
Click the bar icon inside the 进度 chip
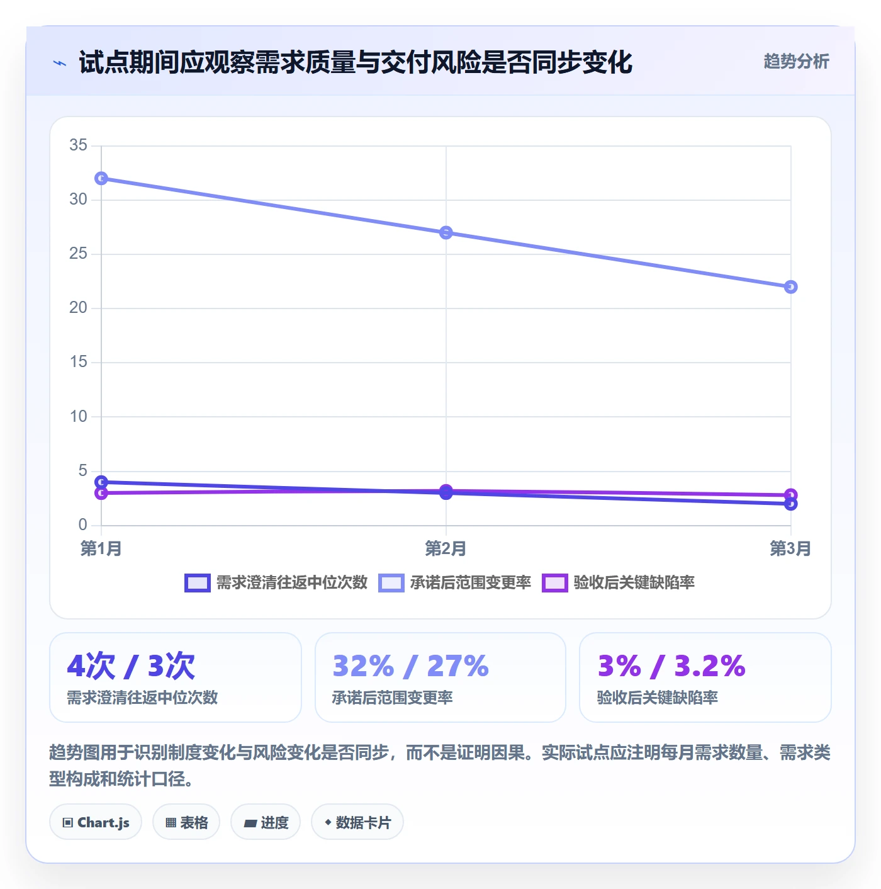[x=250, y=823]
